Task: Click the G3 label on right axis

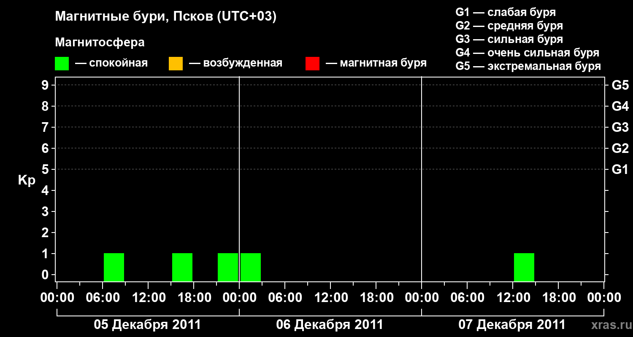Action: coord(620,127)
